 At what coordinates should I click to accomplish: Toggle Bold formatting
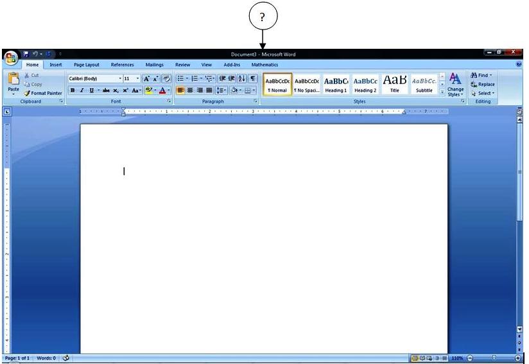point(73,91)
